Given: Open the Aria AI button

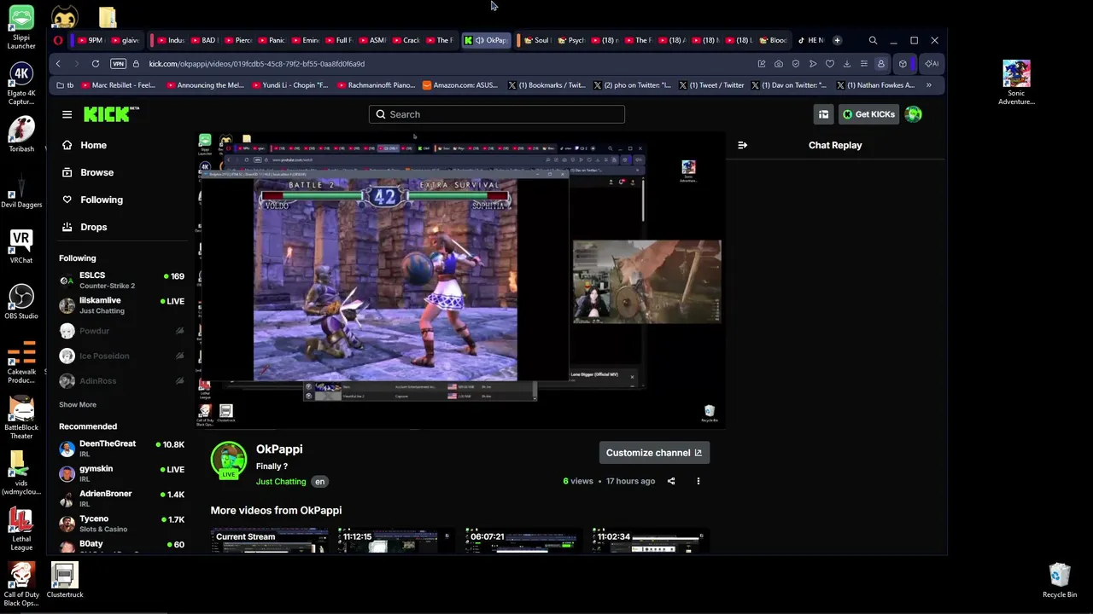Looking at the screenshot, I should (932, 64).
